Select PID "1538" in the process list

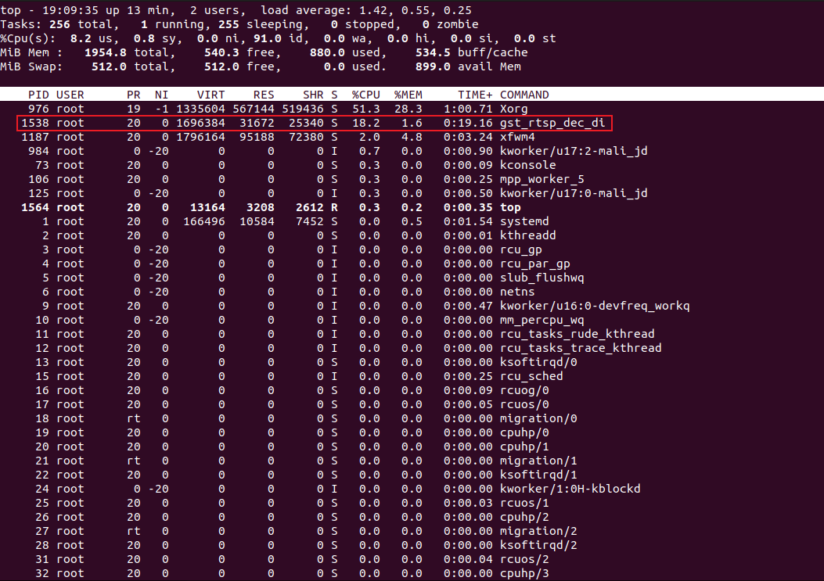coord(35,123)
